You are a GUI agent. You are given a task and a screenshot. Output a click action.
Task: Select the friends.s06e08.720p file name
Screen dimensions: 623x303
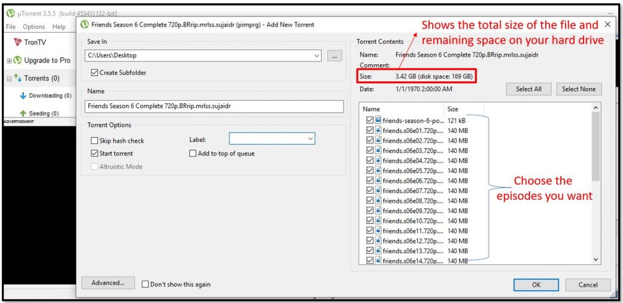coord(413,201)
